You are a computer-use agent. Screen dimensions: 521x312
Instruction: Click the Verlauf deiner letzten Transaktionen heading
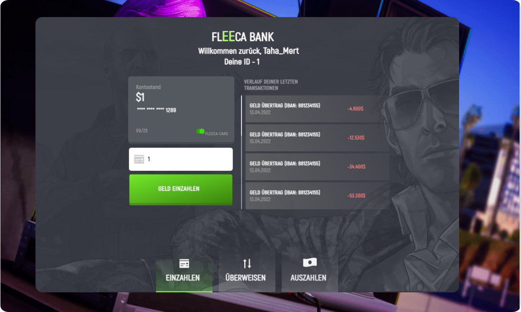271,85
